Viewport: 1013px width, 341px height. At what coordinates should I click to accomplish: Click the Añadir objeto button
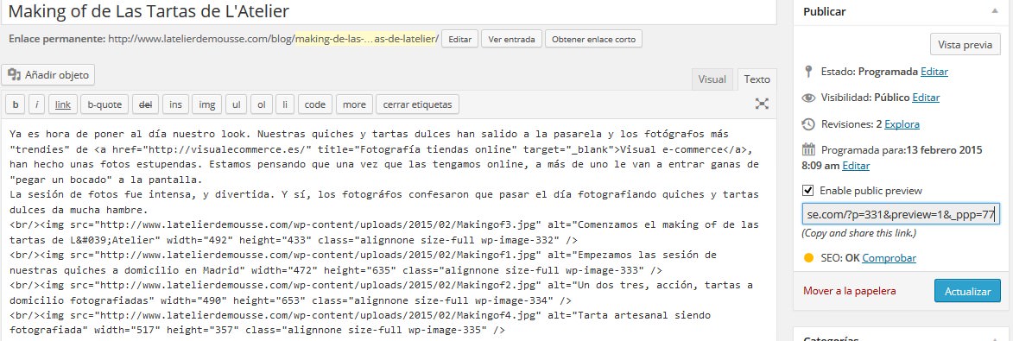click(48, 75)
